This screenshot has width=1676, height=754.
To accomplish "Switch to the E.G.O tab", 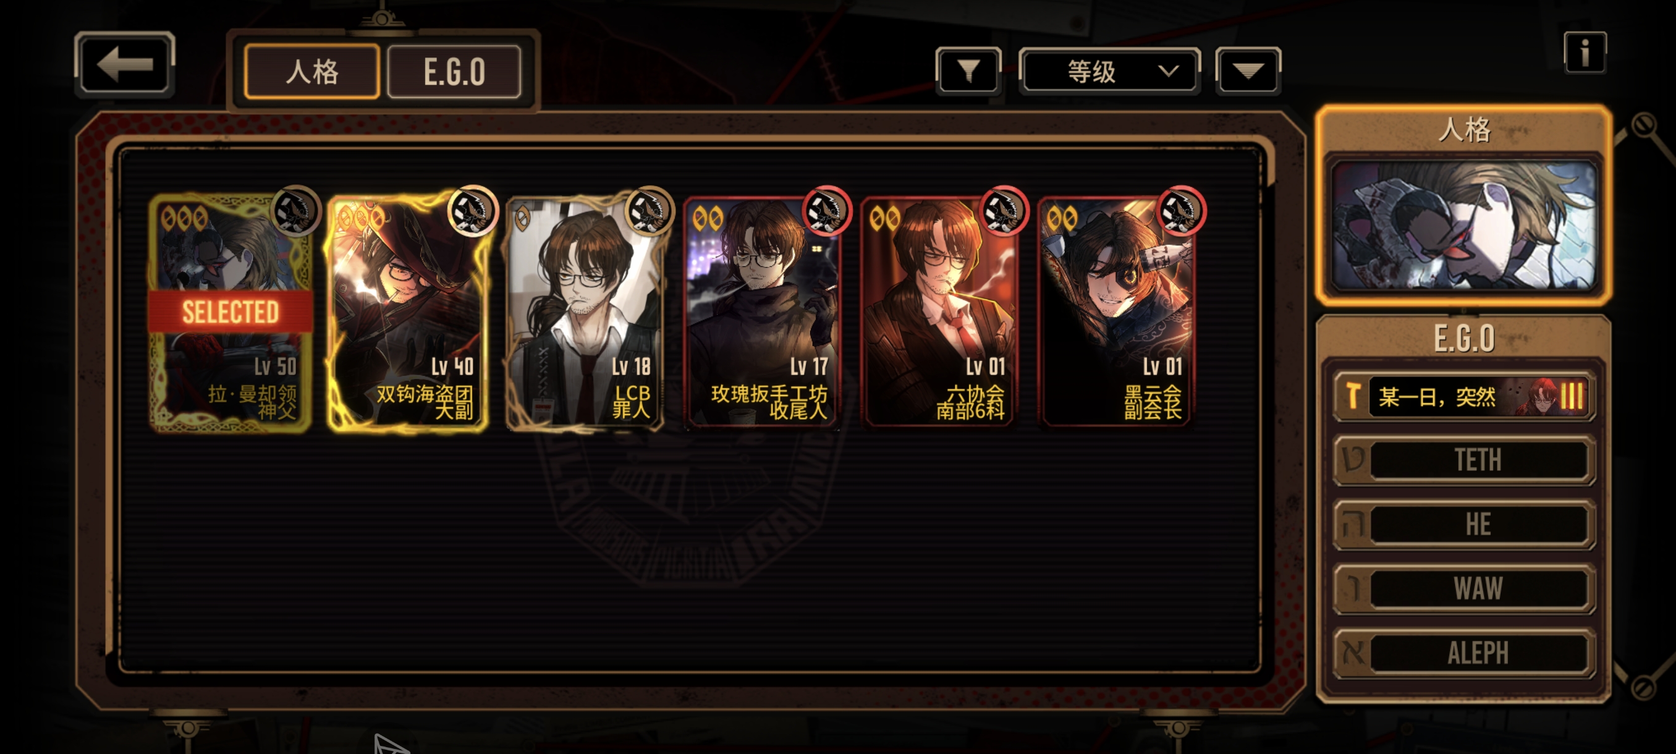I will click(454, 72).
